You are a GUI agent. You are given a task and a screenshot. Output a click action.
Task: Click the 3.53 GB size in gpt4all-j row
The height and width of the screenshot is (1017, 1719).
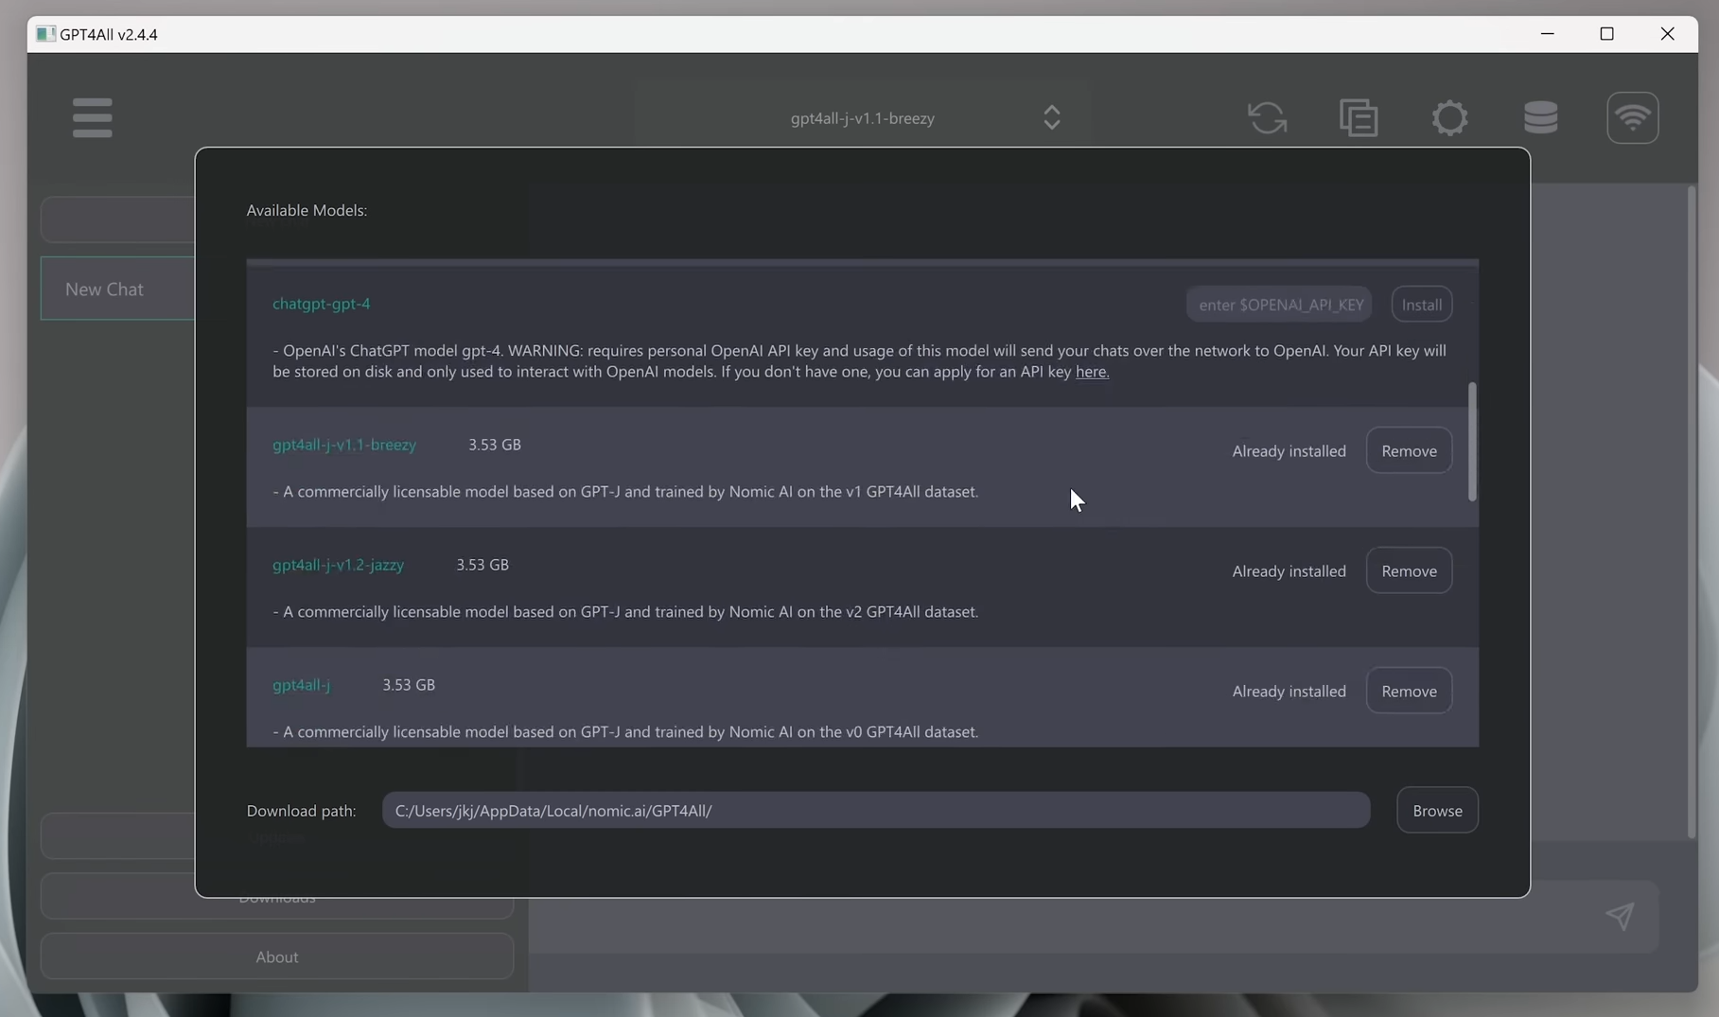click(409, 685)
